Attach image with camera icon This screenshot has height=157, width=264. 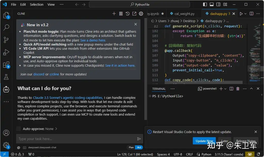24,147
